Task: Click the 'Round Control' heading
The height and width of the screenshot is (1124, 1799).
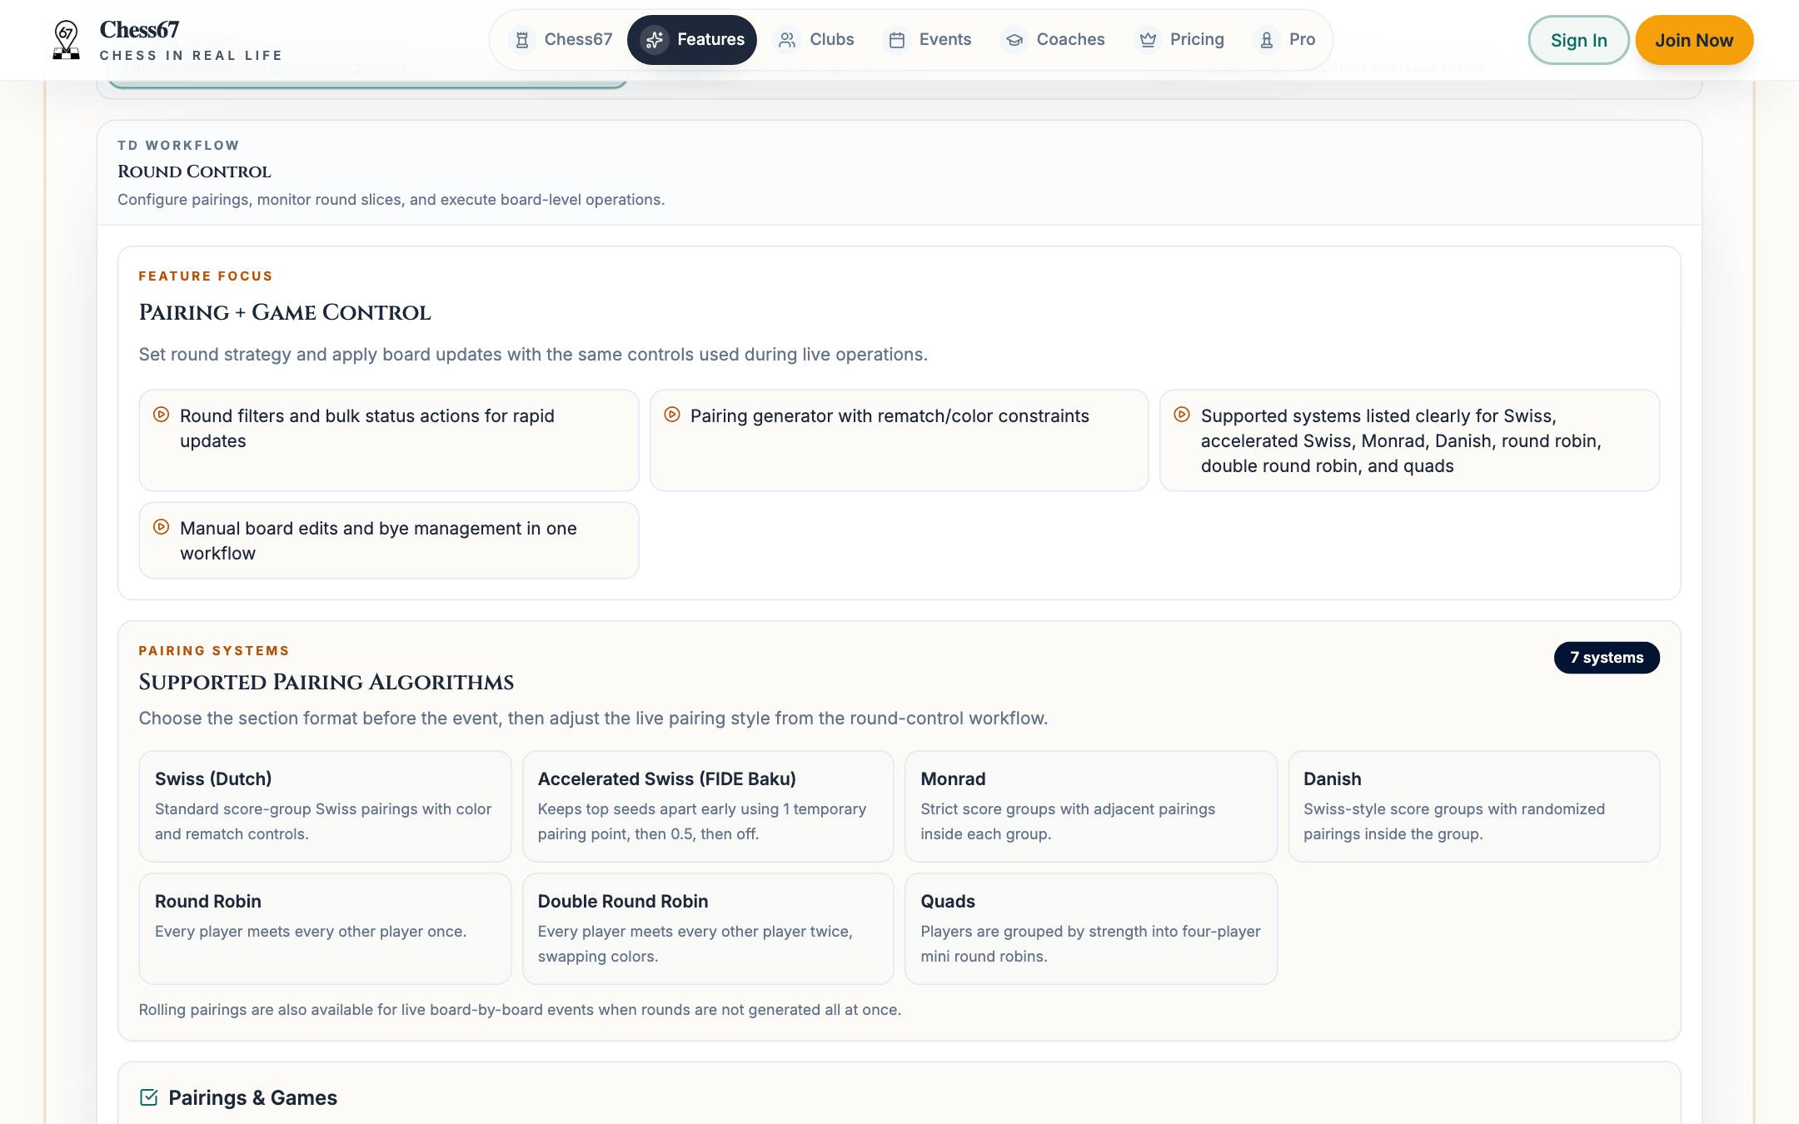Action: tap(194, 172)
